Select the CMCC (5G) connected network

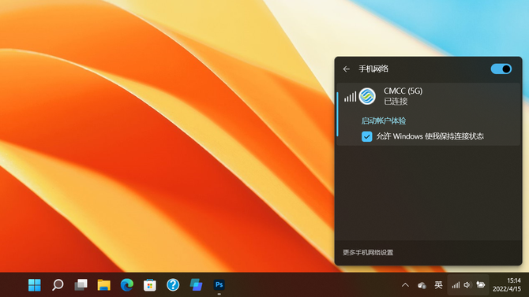429,114
